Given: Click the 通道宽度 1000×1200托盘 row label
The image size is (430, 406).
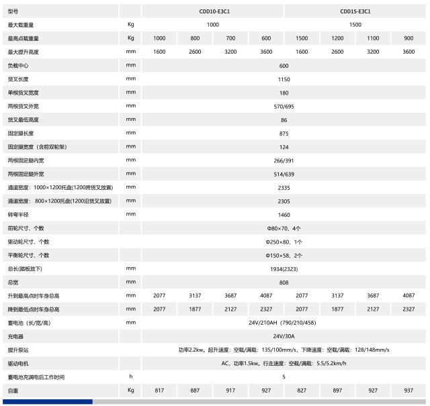Looking at the screenshot, I should 60,188.
